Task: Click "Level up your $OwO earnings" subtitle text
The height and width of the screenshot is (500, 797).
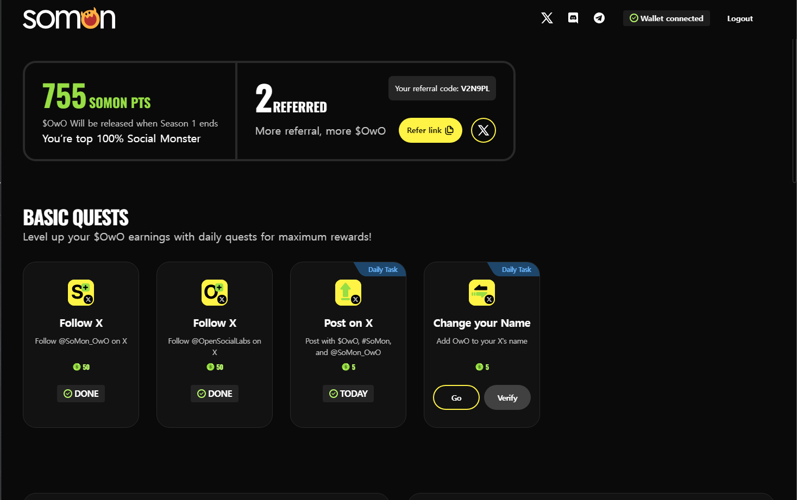Action: [197, 237]
